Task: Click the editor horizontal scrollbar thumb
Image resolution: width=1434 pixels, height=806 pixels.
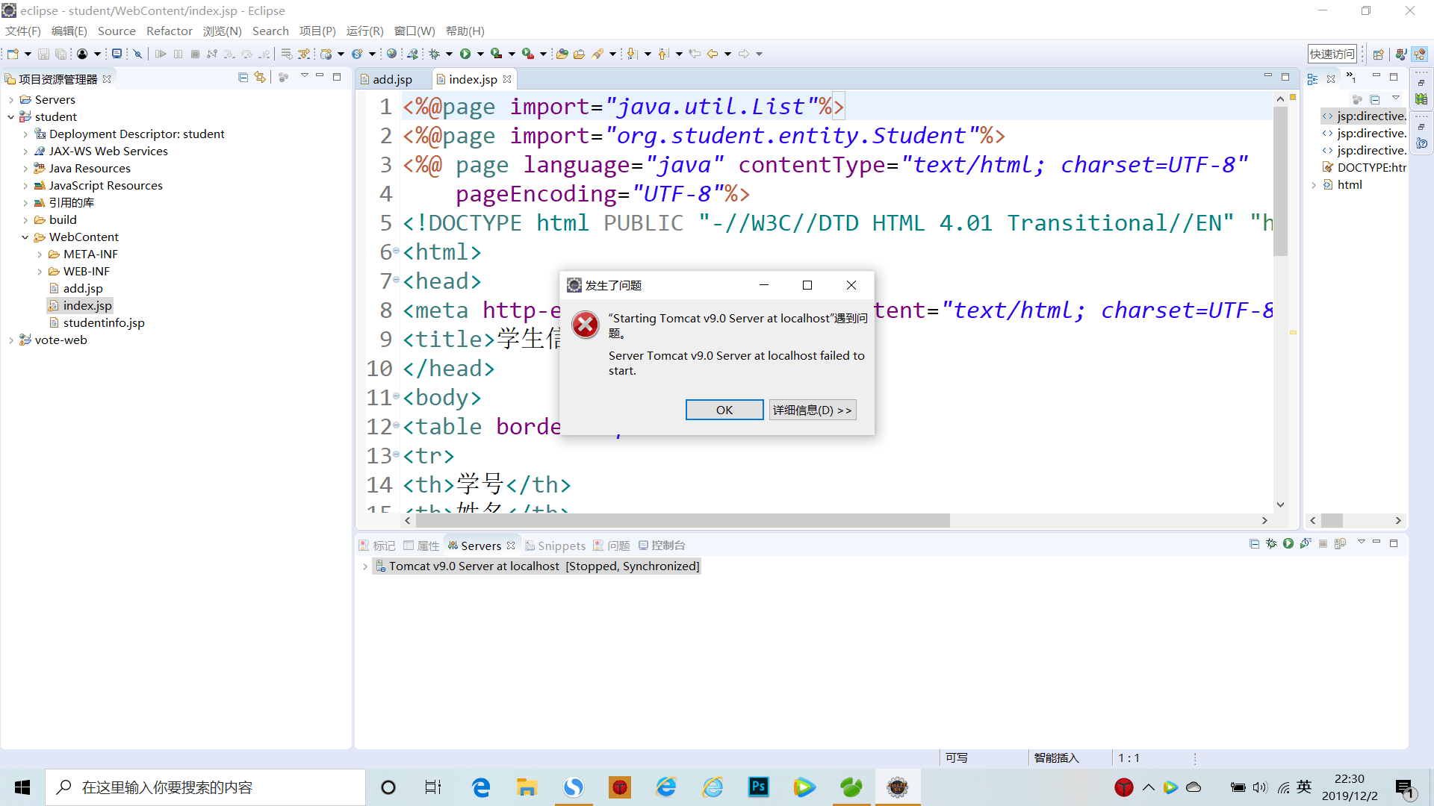Action: coord(682,520)
